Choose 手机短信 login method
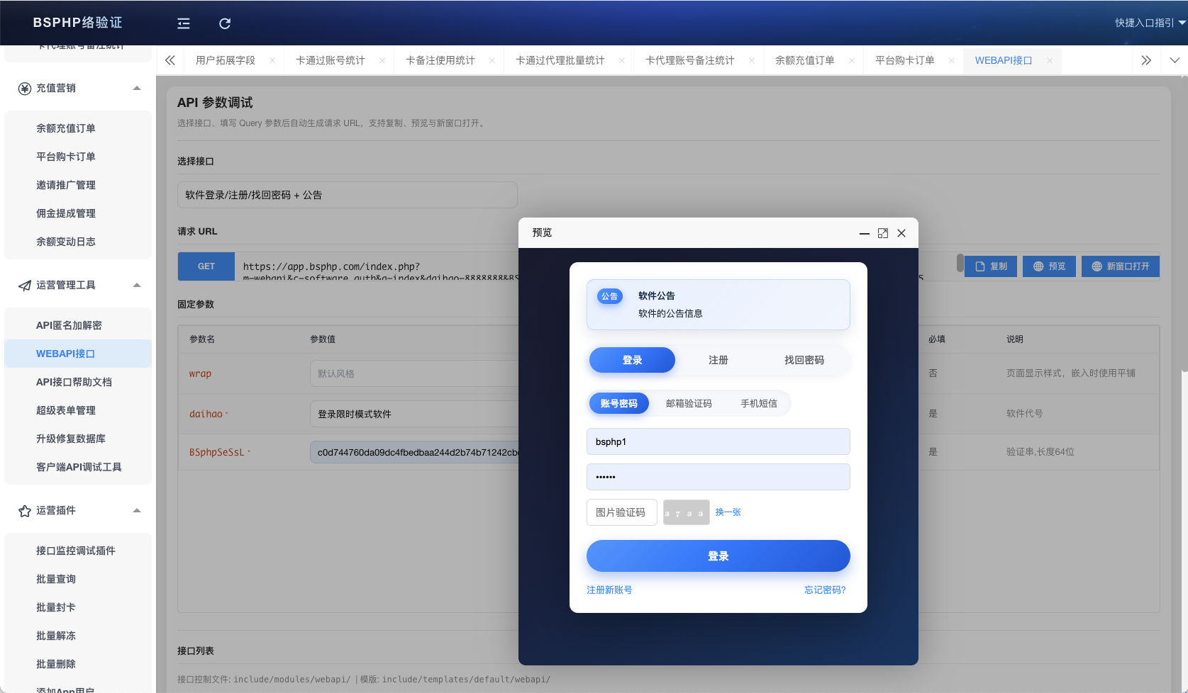This screenshot has height=693, width=1188. (759, 403)
